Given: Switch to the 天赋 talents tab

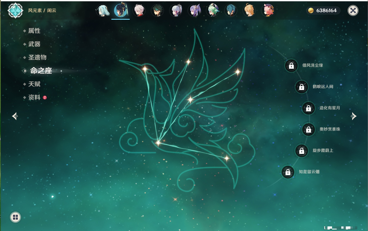Looking at the screenshot, I should click(x=34, y=84).
